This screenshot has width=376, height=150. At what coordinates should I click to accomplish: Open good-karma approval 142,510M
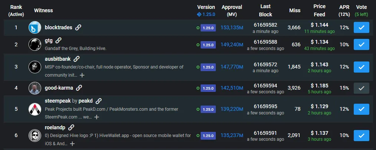tap(232, 88)
